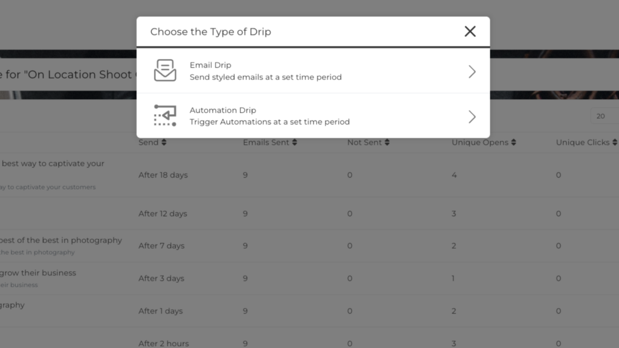Click the After 7 days send time
The width and height of the screenshot is (619, 348).
click(161, 246)
